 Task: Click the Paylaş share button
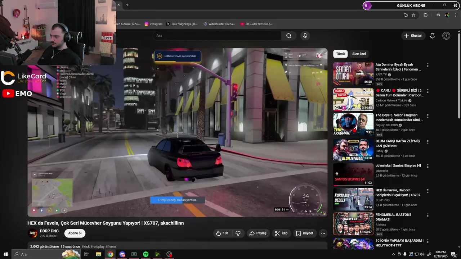tap(258, 233)
